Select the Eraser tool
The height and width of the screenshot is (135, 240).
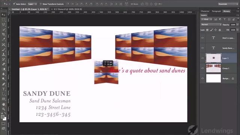(3, 64)
